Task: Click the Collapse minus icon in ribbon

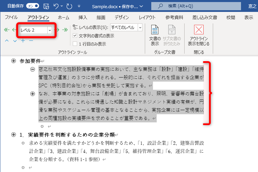Action: click(31, 41)
